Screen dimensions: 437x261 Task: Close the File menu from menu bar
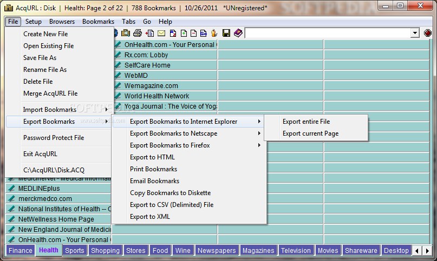(x=13, y=22)
